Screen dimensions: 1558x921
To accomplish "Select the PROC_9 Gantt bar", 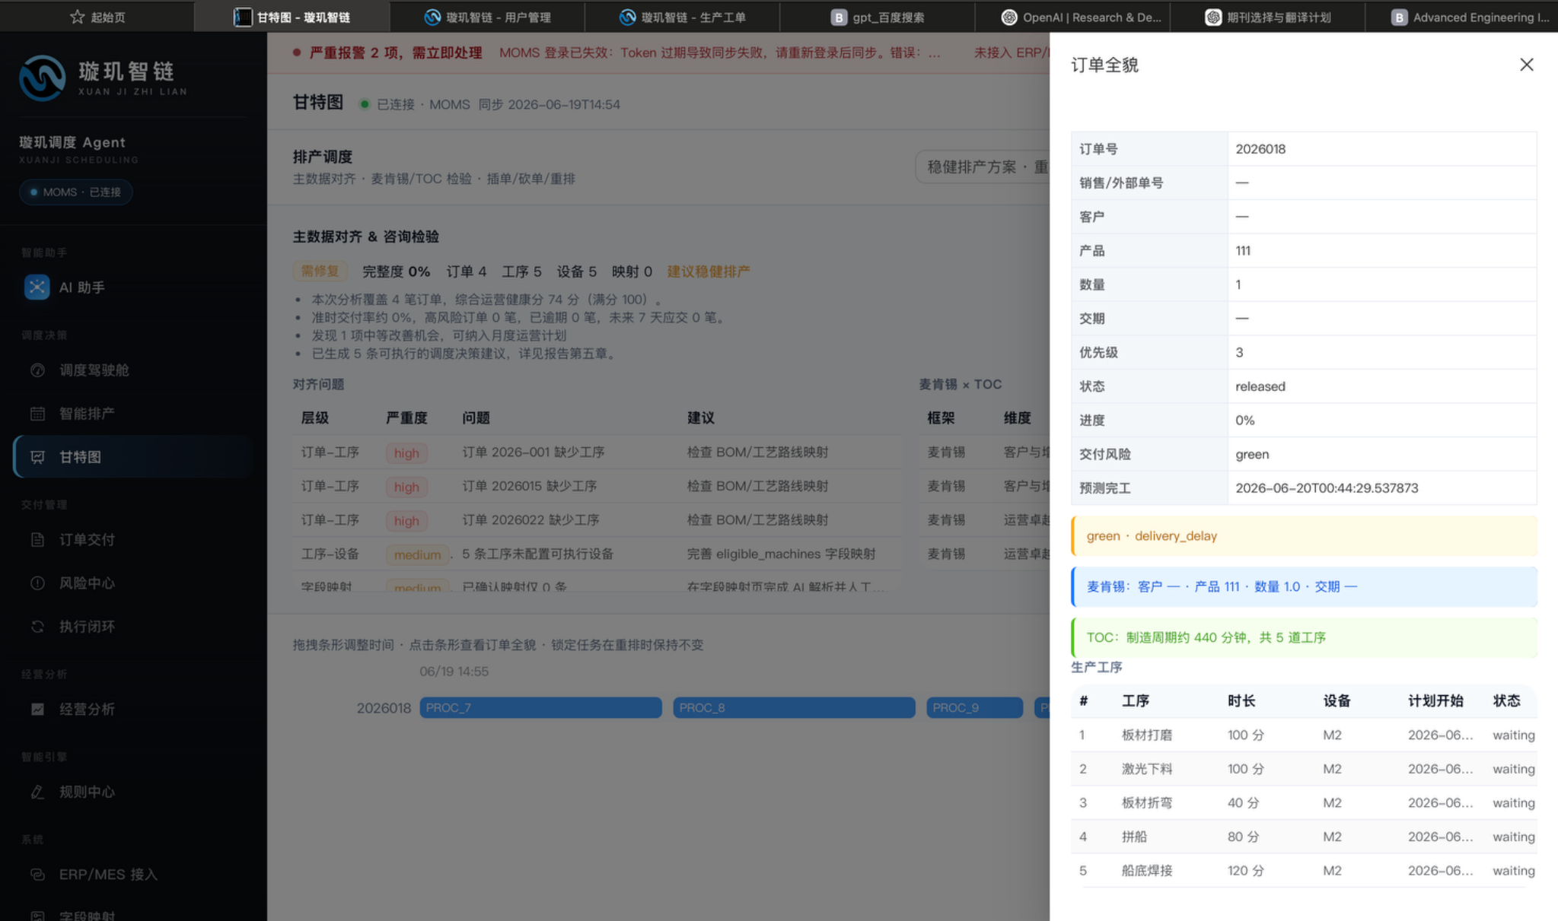I will pyautogui.click(x=974, y=708).
